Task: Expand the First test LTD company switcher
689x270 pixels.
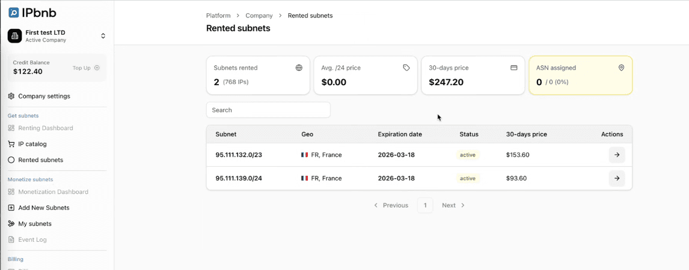Action: 103,36
